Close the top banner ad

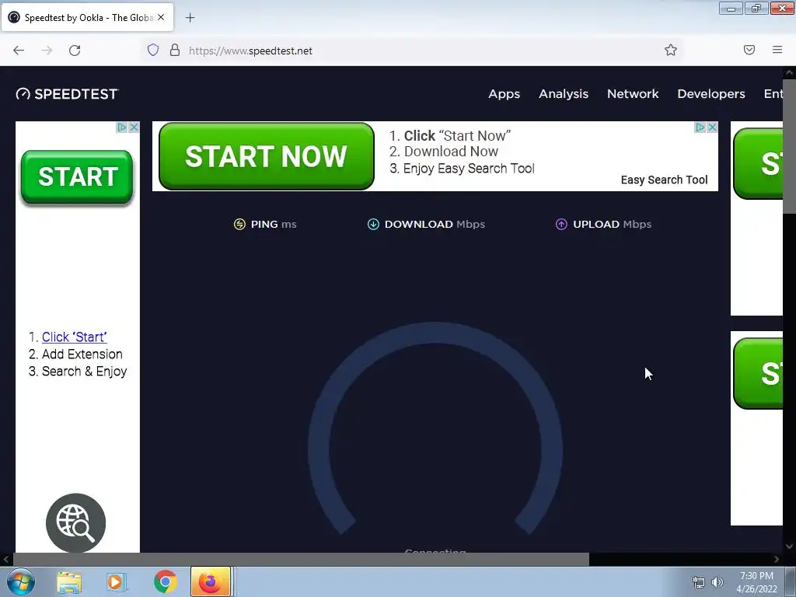pyautogui.click(x=712, y=127)
